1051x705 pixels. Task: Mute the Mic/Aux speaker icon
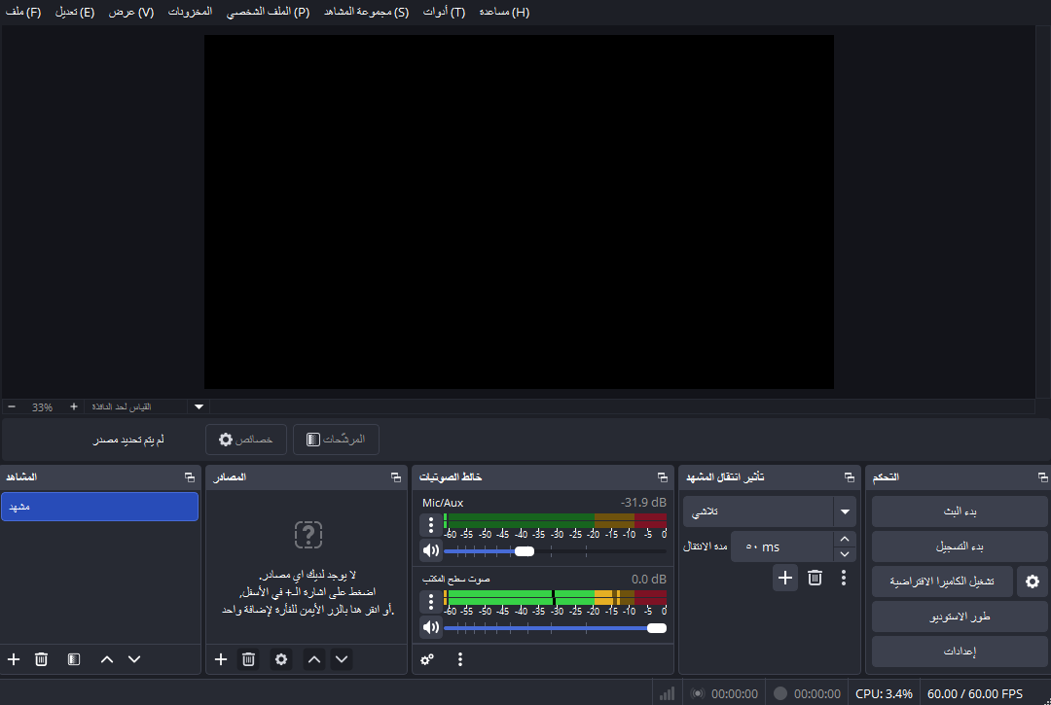pyautogui.click(x=430, y=550)
